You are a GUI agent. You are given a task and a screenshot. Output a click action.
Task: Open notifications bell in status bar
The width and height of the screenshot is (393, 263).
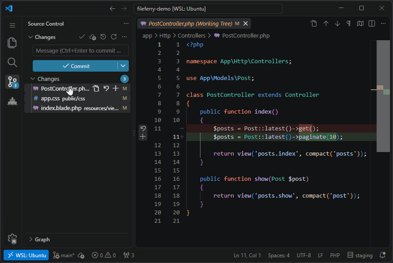[382, 255]
